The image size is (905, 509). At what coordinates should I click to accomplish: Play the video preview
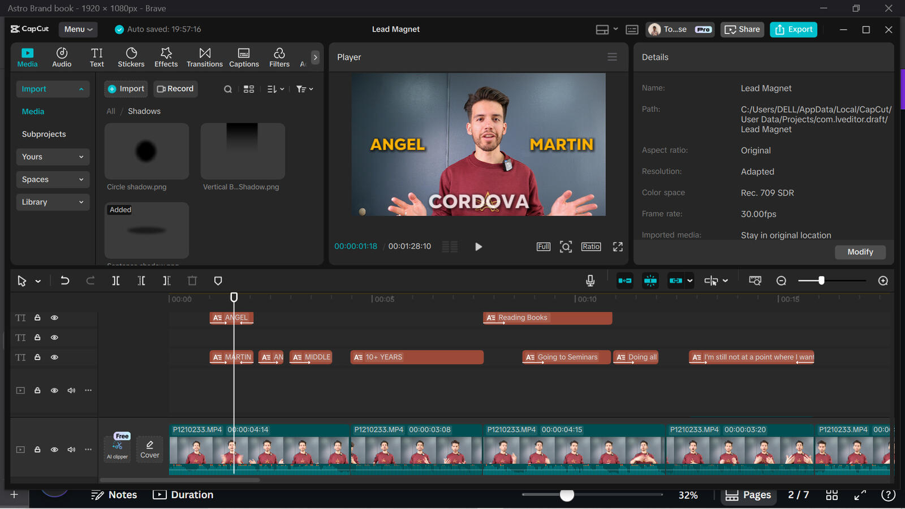[x=479, y=247]
